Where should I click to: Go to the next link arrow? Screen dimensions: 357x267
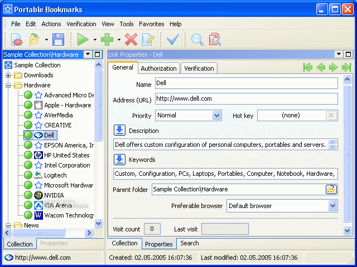[334, 67]
